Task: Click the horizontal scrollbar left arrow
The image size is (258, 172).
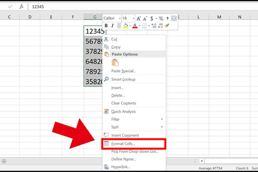Action: (x=202, y=161)
